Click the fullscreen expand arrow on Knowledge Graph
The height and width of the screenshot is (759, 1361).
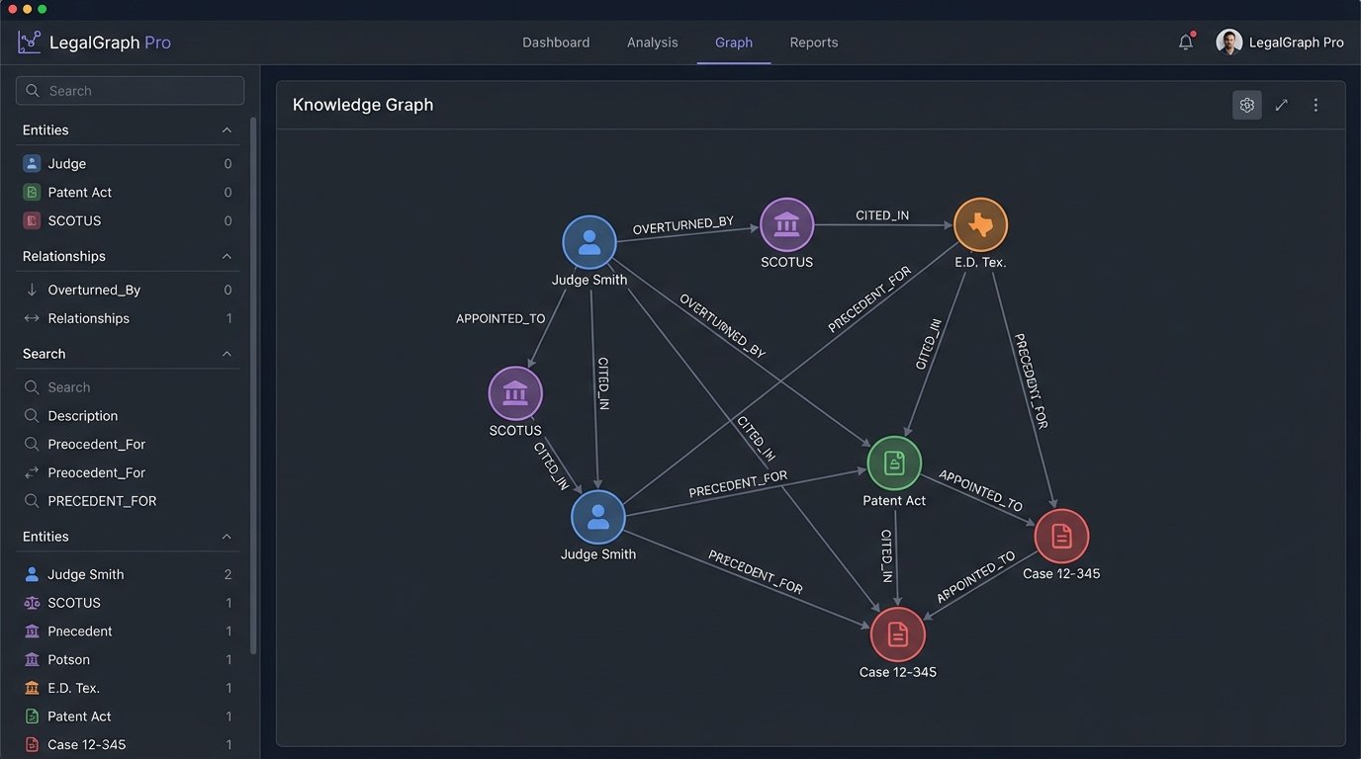[x=1281, y=105]
